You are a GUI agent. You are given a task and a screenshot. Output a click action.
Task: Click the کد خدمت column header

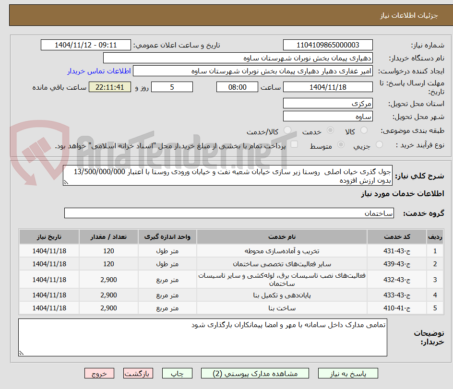pos(397,237)
